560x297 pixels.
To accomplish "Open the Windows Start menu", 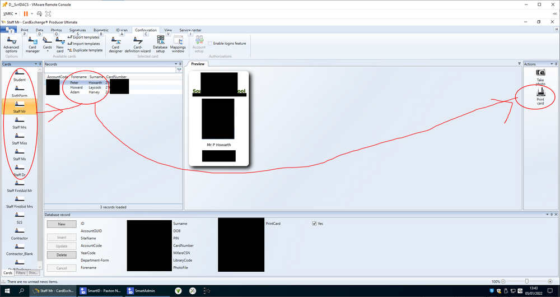I will coord(7,291).
